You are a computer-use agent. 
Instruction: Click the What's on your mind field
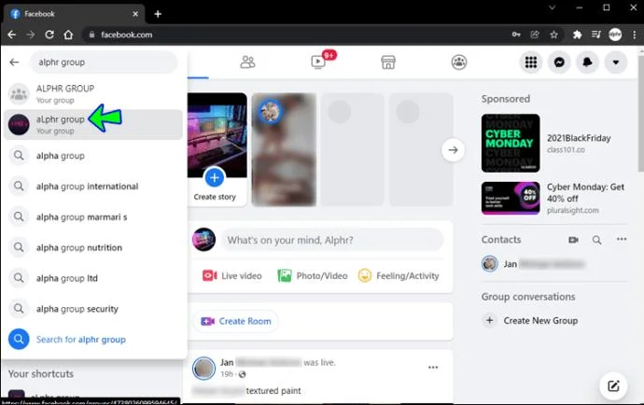332,240
